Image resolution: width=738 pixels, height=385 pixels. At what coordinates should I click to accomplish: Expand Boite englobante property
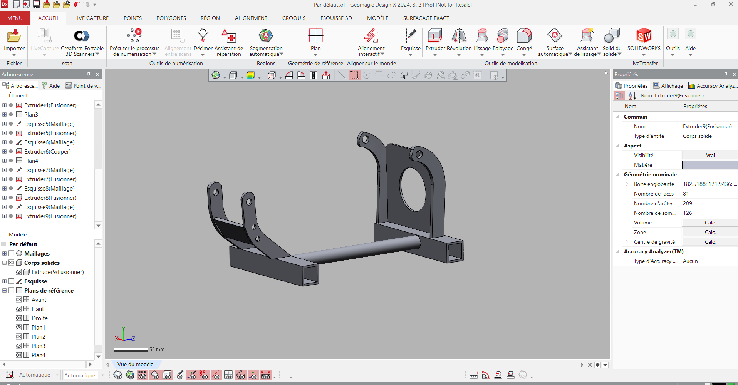click(627, 184)
